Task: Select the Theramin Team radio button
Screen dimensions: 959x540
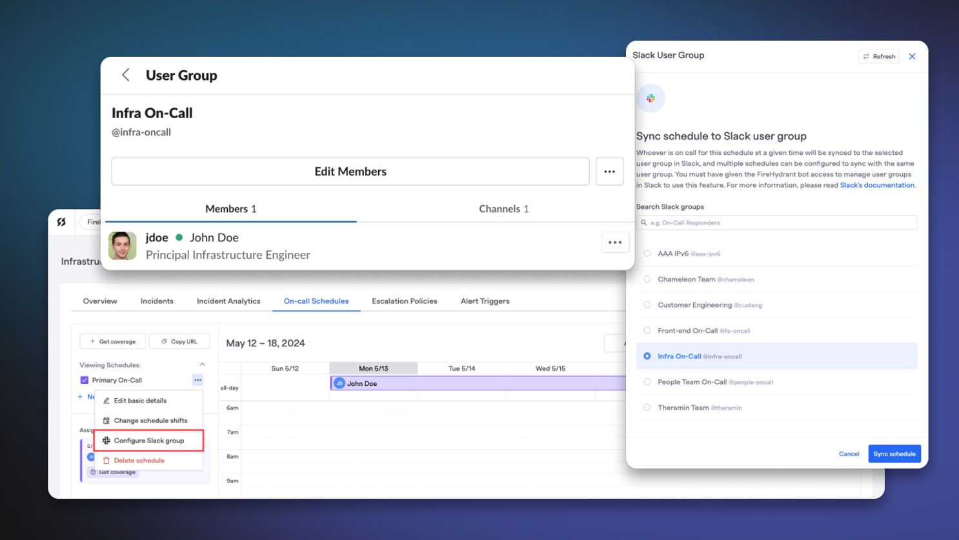Action: pyautogui.click(x=647, y=407)
